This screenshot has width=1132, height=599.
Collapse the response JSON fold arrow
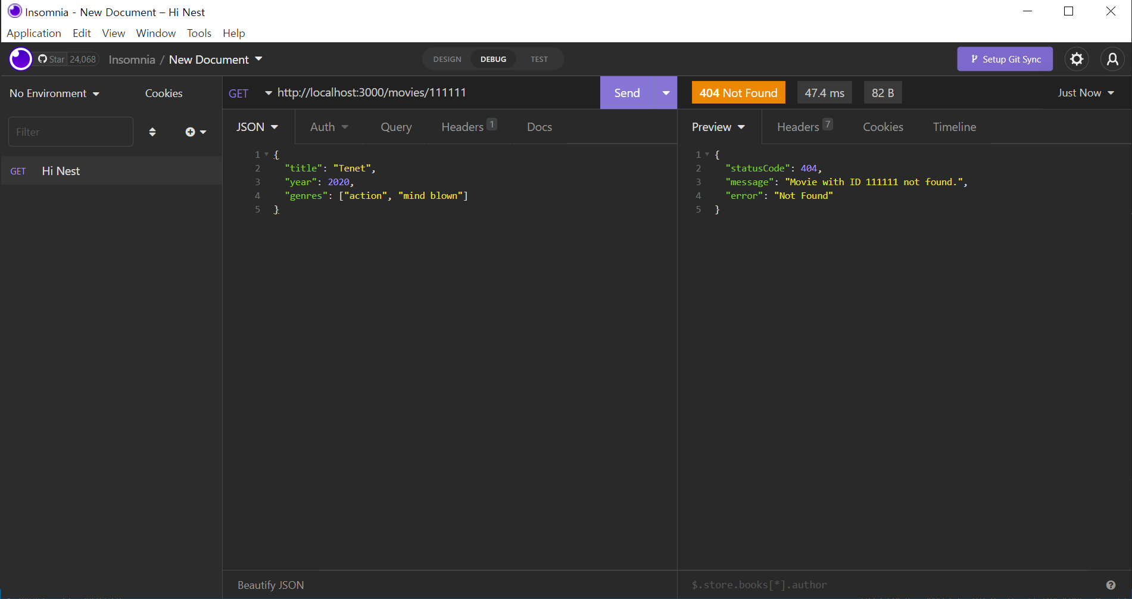707,154
